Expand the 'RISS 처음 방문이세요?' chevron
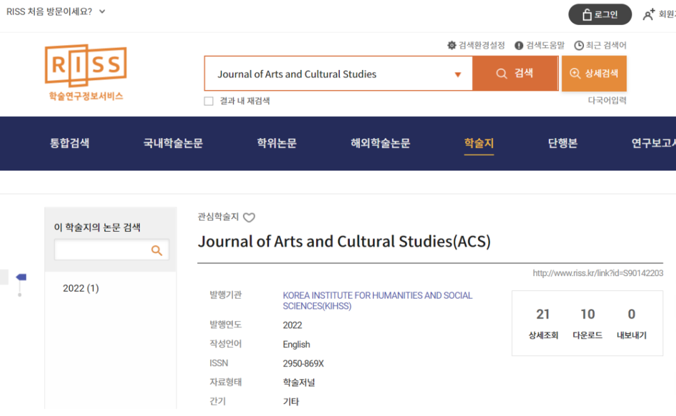This screenshot has width=676, height=416. (x=102, y=12)
